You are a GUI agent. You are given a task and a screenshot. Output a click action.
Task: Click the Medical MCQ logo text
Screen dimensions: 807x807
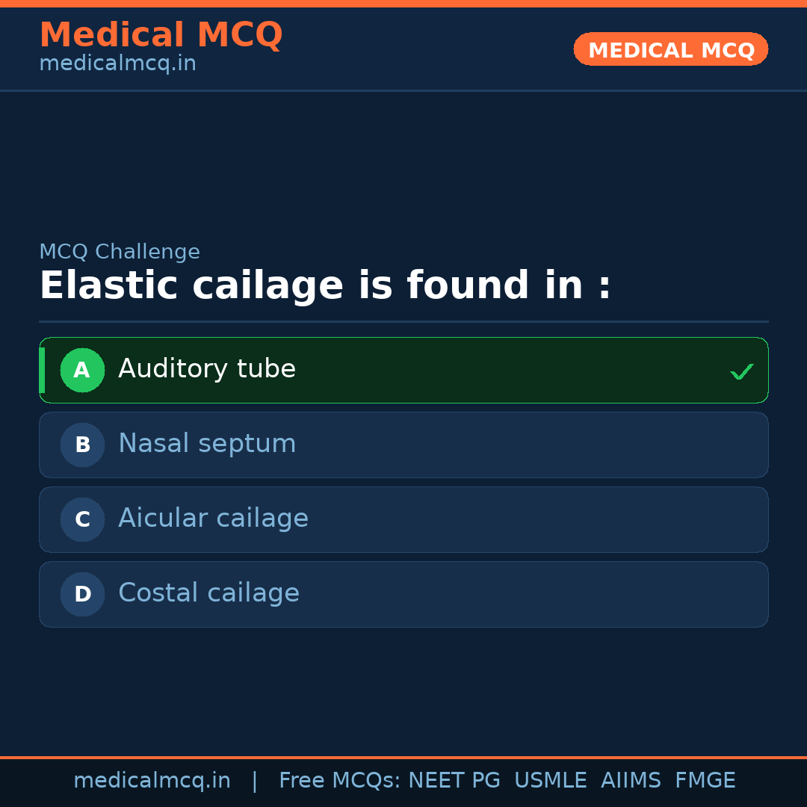161,35
